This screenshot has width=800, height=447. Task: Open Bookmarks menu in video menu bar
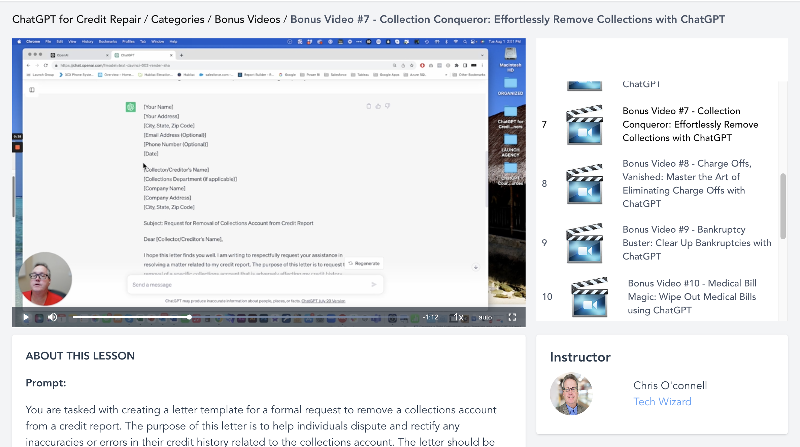point(108,41)
